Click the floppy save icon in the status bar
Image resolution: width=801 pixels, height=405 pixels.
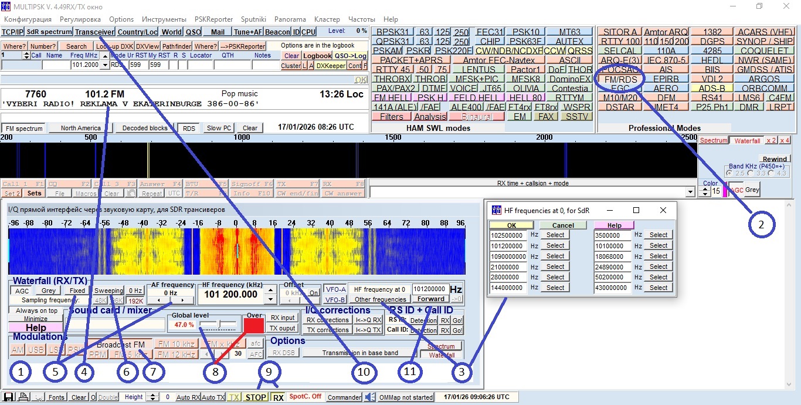coord(8,397)
